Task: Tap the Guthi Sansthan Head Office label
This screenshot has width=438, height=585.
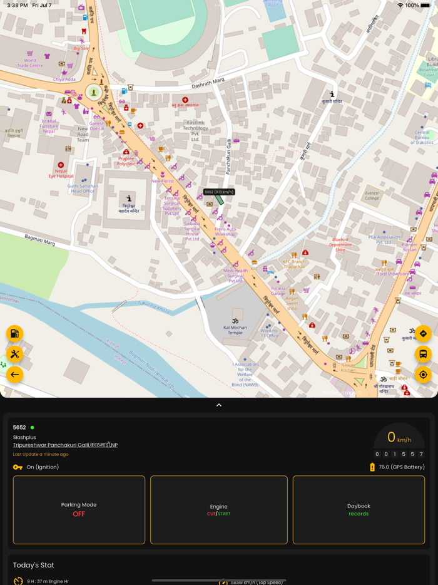Action: [83, 189]
